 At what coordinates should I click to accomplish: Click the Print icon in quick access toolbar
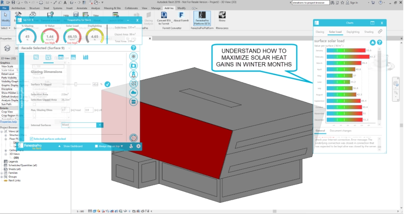41,2
